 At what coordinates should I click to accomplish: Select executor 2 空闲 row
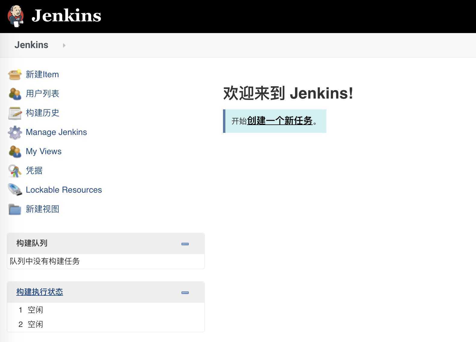click(106, 324)
